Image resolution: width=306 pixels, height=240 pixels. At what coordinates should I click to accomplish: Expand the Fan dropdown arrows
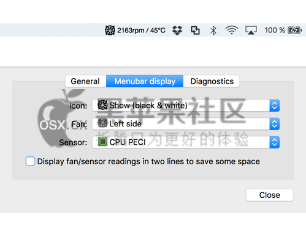(275, 124)
